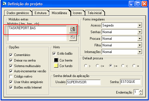This screenshot has height=101, width=149.
Task: Select the Miscelânea tab
Action: tap(59, 13)
